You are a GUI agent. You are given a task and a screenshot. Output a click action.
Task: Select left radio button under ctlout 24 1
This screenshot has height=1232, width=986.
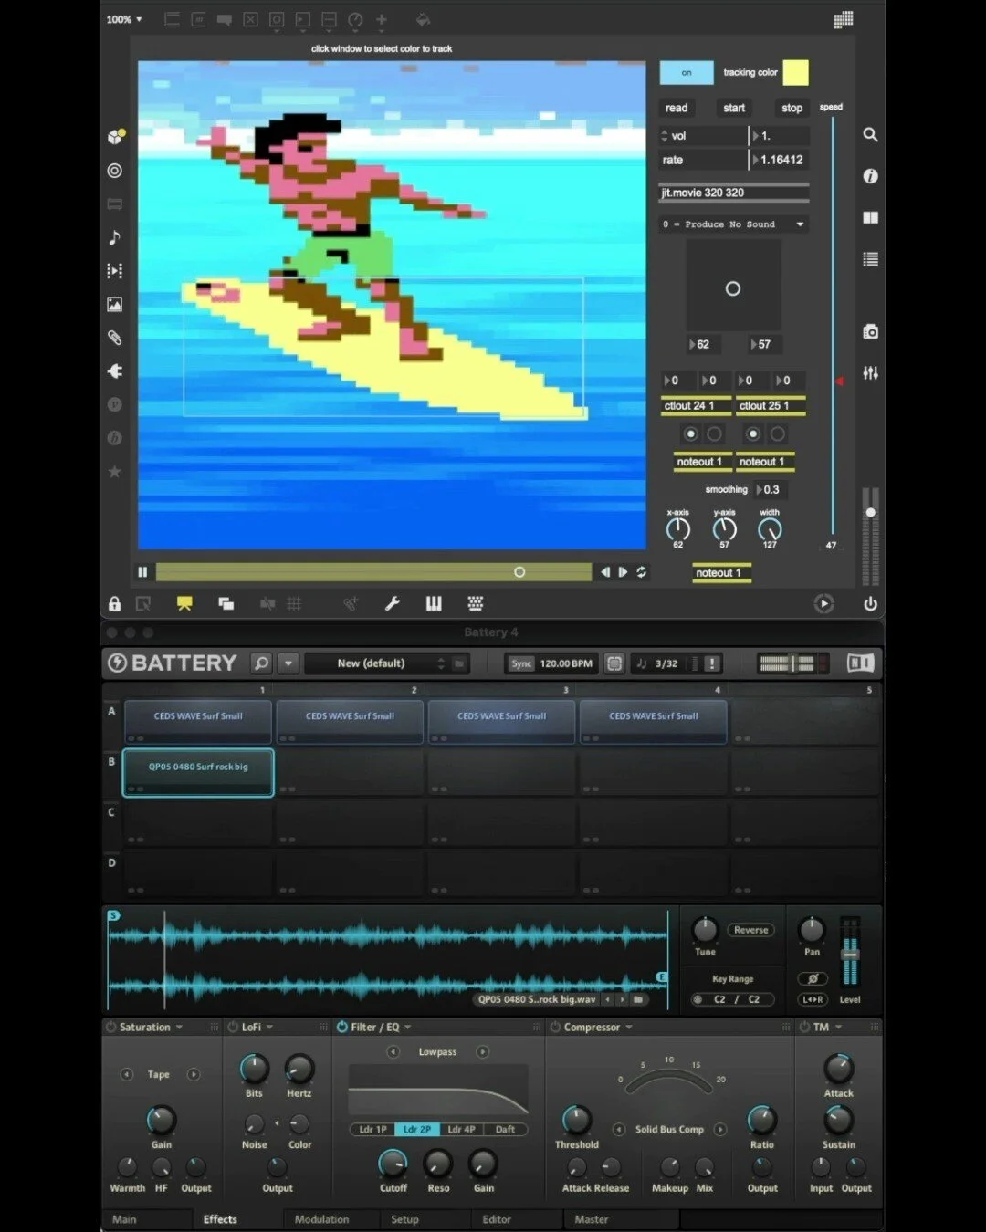[690, 433]
